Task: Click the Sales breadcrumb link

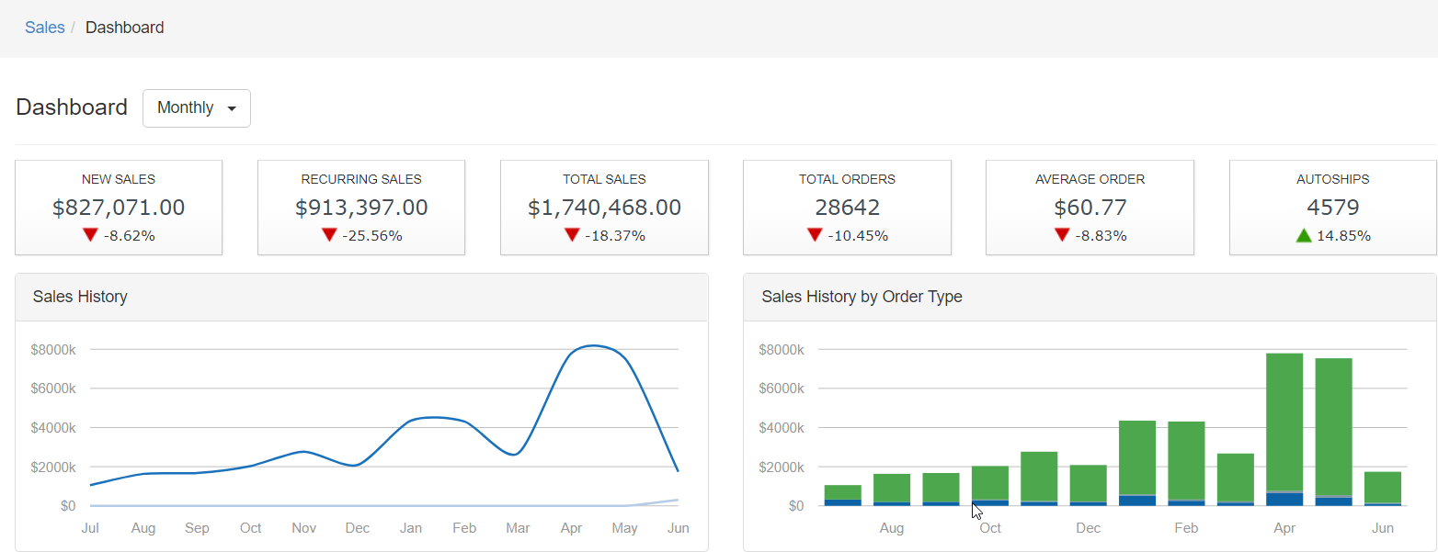Action: tap(44, 28)
